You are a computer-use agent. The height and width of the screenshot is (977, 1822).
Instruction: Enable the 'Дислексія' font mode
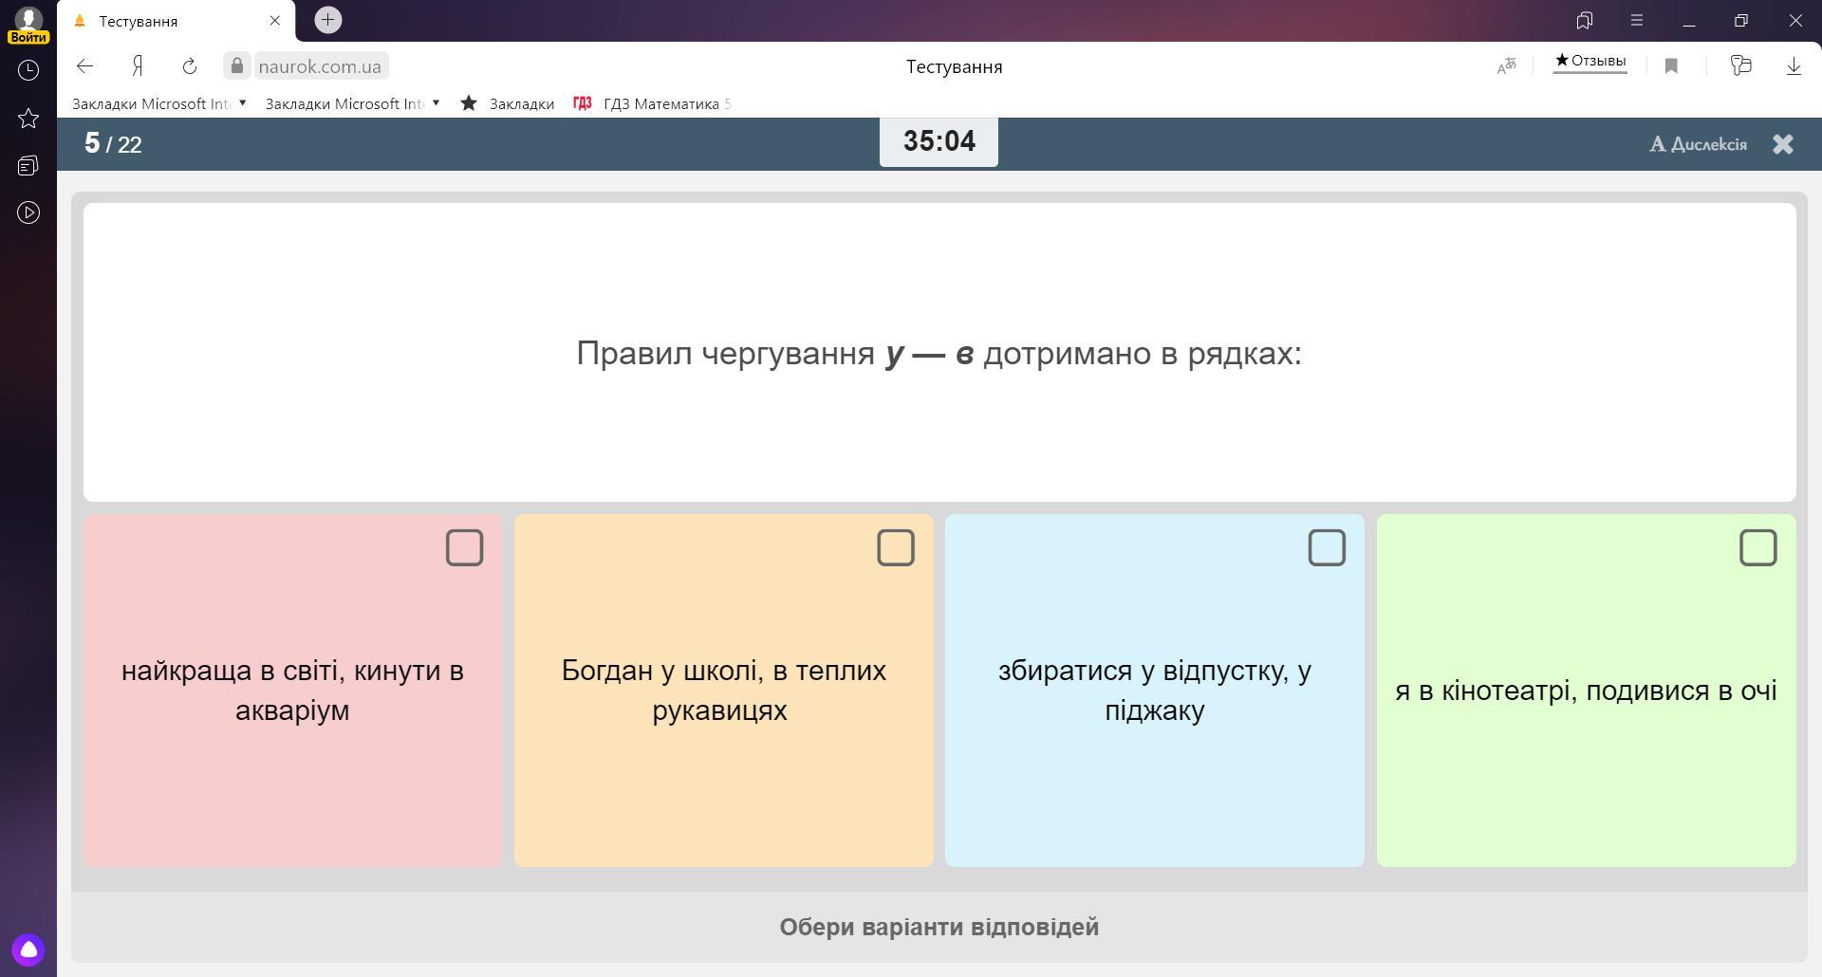tap(1699, 144)
